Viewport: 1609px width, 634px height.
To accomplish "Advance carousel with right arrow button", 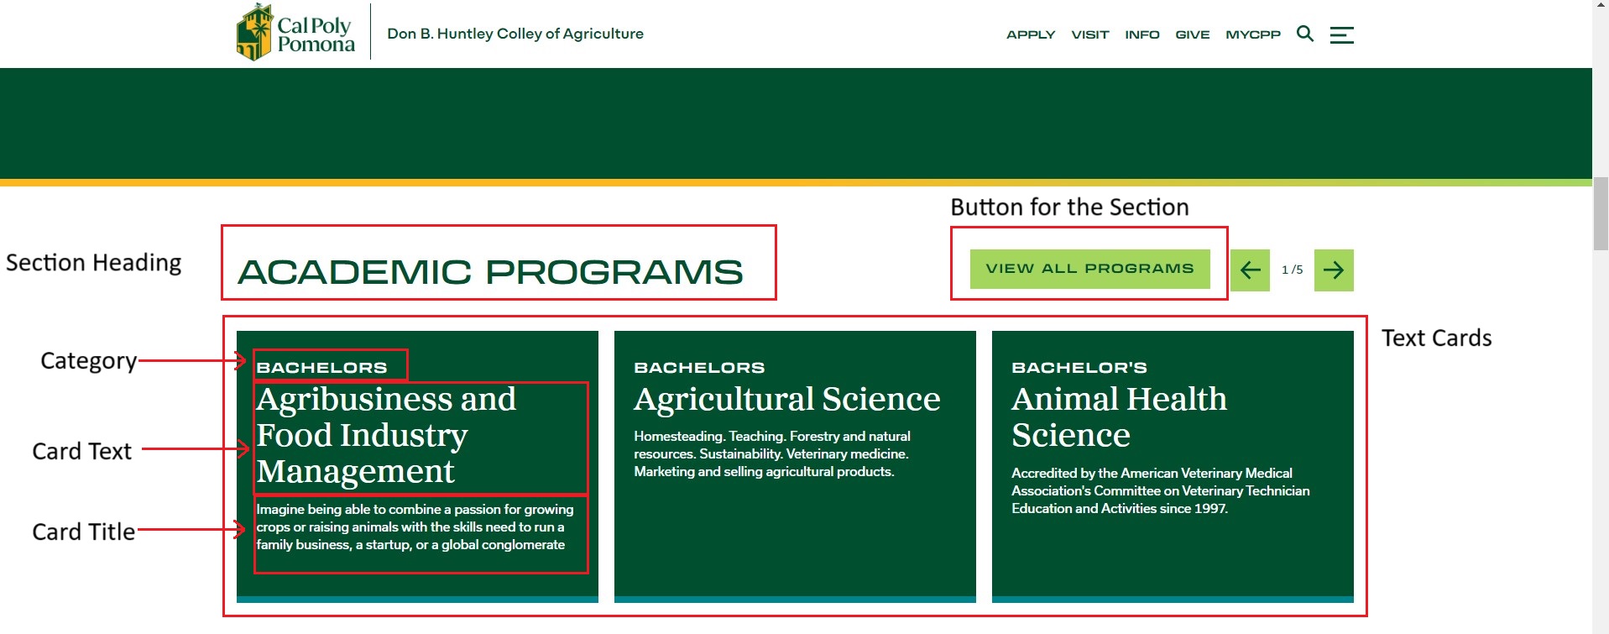I will (1334, 270).
